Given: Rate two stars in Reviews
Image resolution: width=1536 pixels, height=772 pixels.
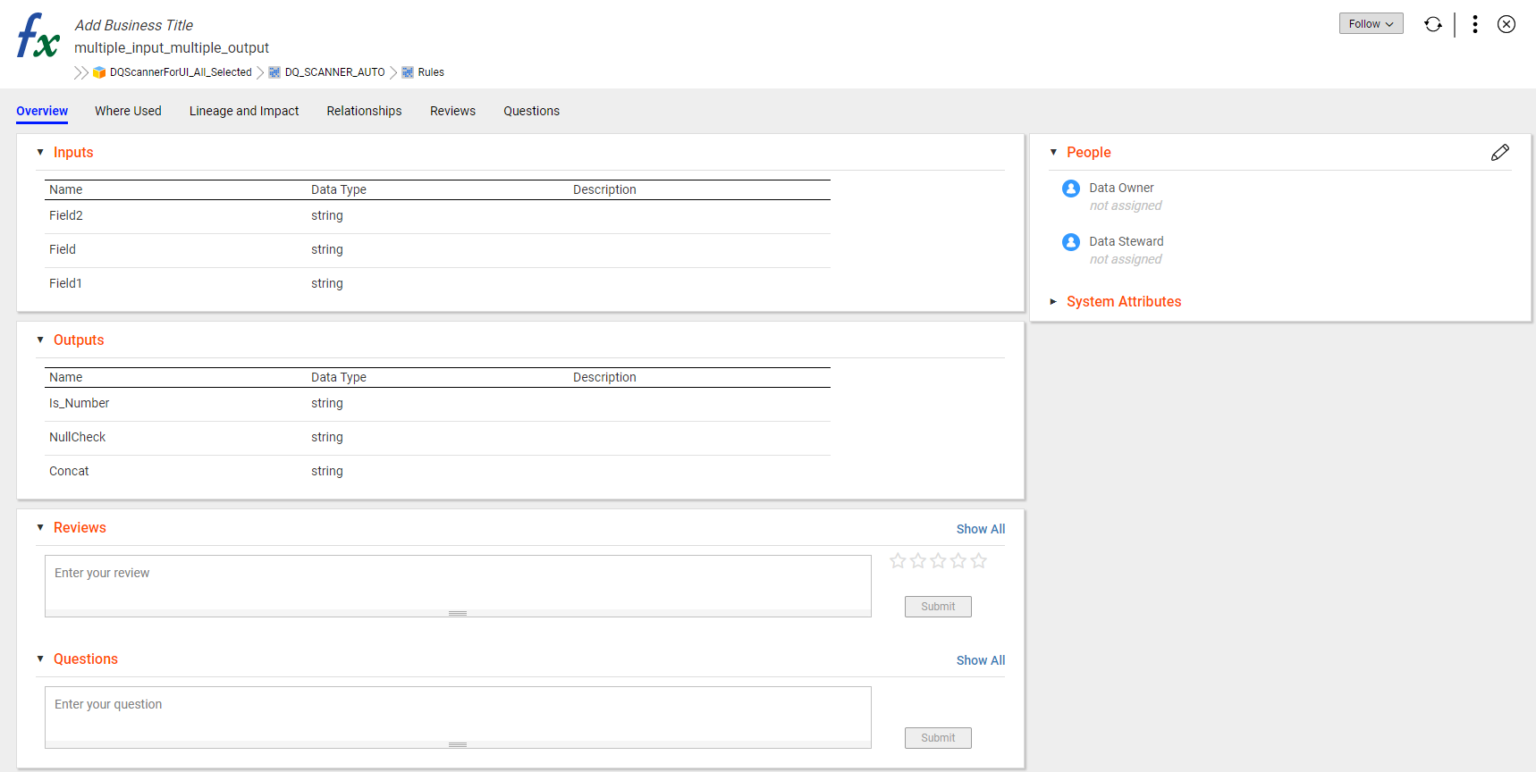Looking at the screenshot, I should click(918, 560).
